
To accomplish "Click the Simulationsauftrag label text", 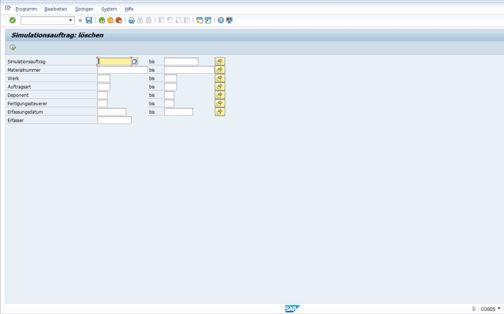I will click(27, 62).
